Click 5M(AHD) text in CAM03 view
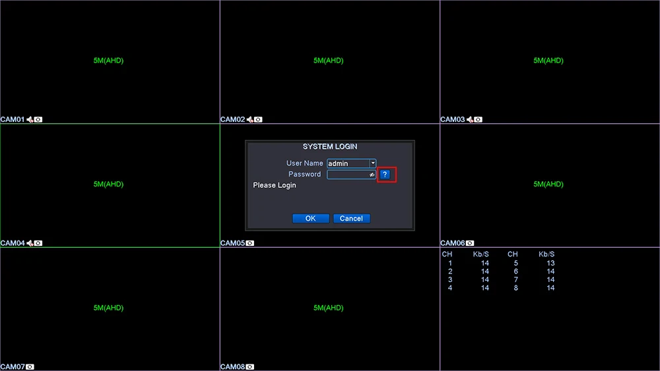660x371 pixels. click(x=548, y=61)
